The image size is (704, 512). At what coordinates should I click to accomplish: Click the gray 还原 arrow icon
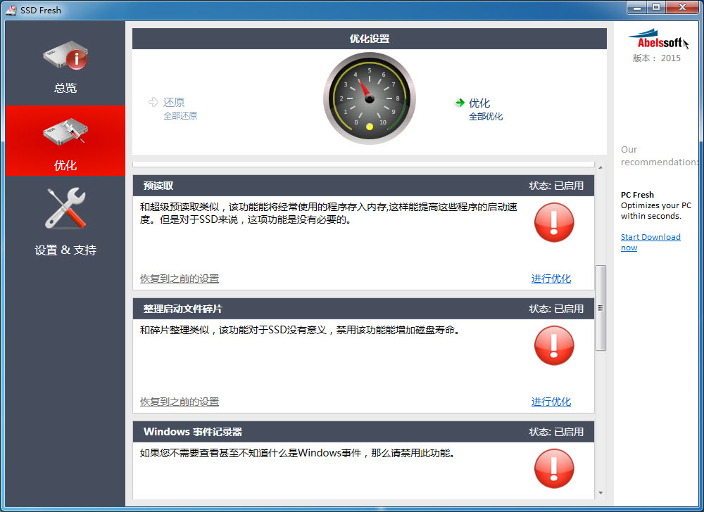pos(153,103)
